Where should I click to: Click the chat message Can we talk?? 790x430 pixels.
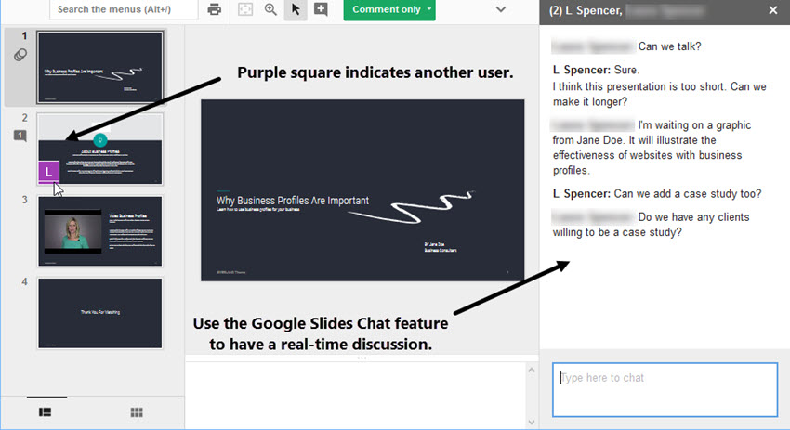pyautogui.click(x=669, y=46)
